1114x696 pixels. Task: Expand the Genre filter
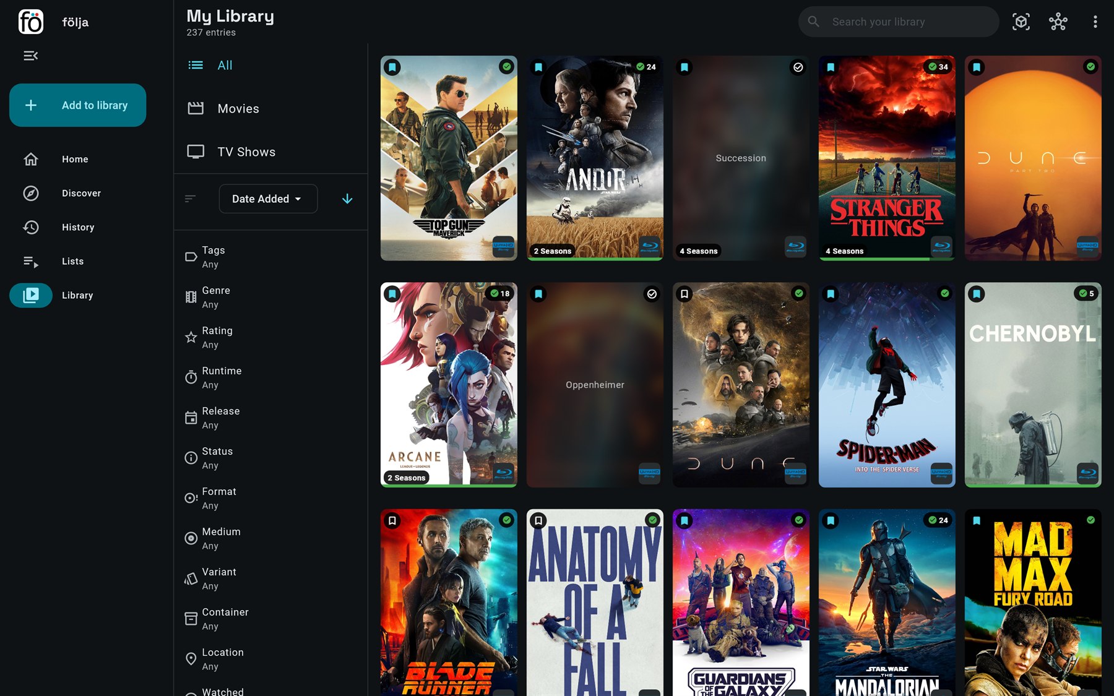pos(270,297)
